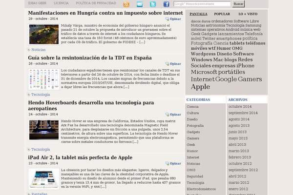Click the comment bubble icon on iPad Air 2 post

click(x=167, y=163)
